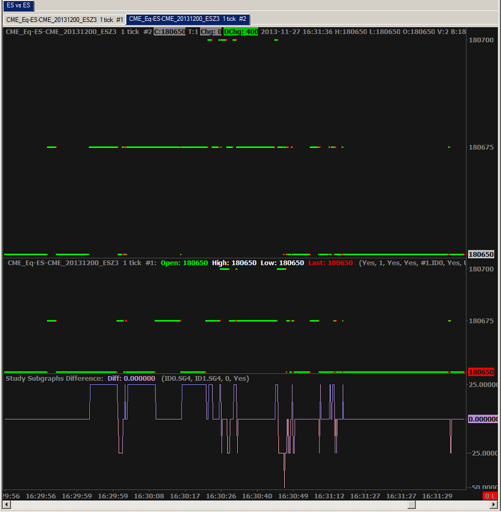This screenshot has height=512, width=501.
Task: Click the top region's highlighted 180650 price marker
Action: pos(481,254)
